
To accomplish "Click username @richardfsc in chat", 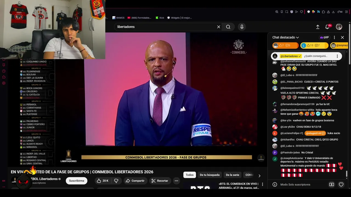I will pyautogui.click(x=287, y=140).
